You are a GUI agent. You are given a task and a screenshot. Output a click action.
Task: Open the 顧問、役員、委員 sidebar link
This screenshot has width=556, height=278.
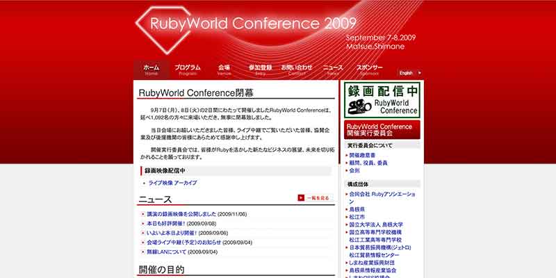click(x=368, y=163)
